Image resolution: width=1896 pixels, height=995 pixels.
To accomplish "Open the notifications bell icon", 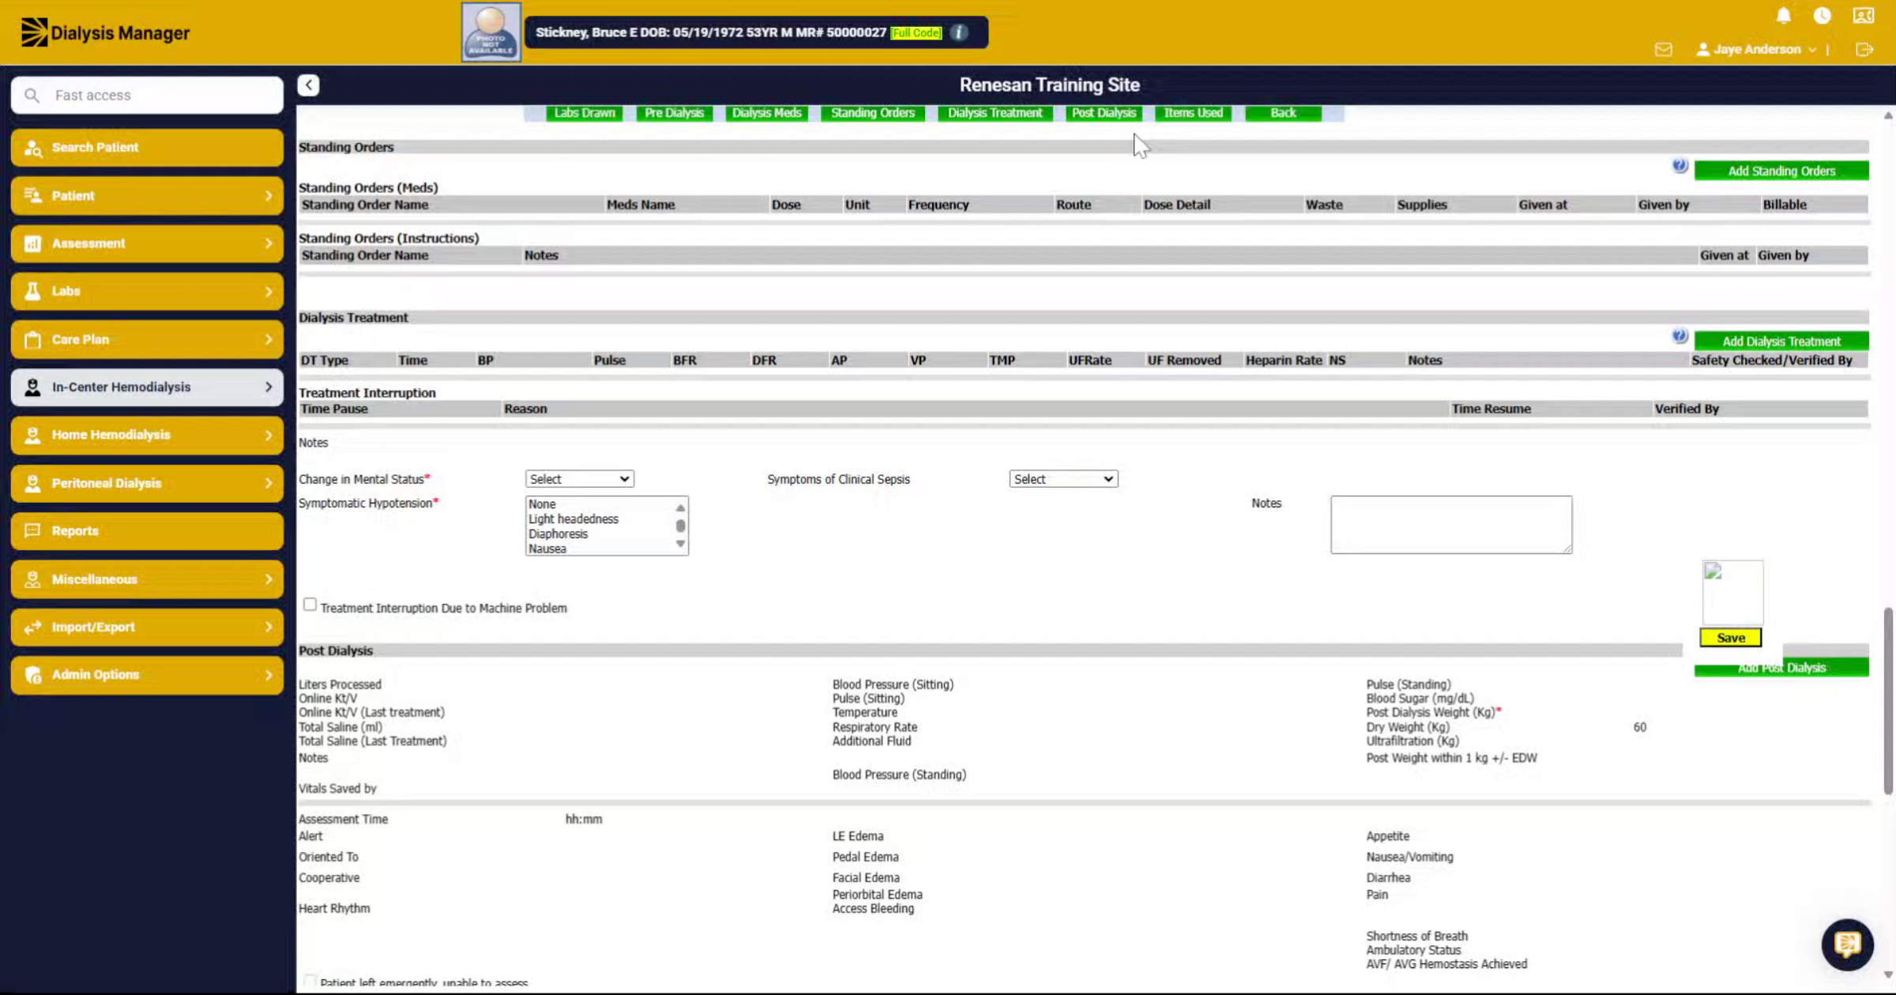I will click(1783, 16).
